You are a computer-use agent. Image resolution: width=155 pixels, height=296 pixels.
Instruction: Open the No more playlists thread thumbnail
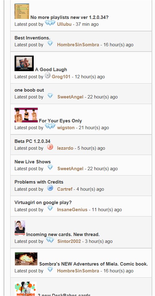click(x=22, y=11)
